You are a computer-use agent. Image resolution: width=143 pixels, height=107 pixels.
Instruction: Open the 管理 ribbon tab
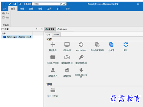[40, 9]
